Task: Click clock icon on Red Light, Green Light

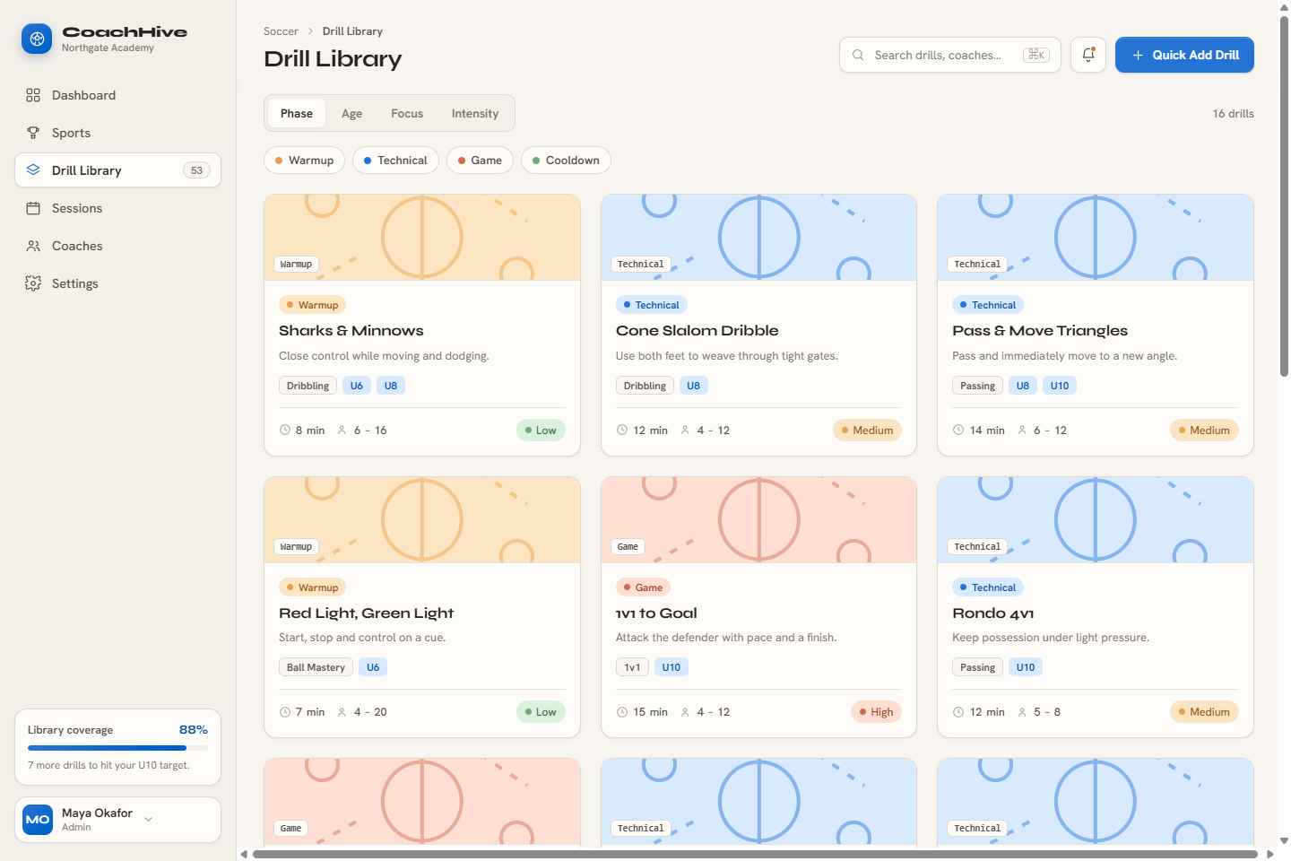Action: [285, 712]
